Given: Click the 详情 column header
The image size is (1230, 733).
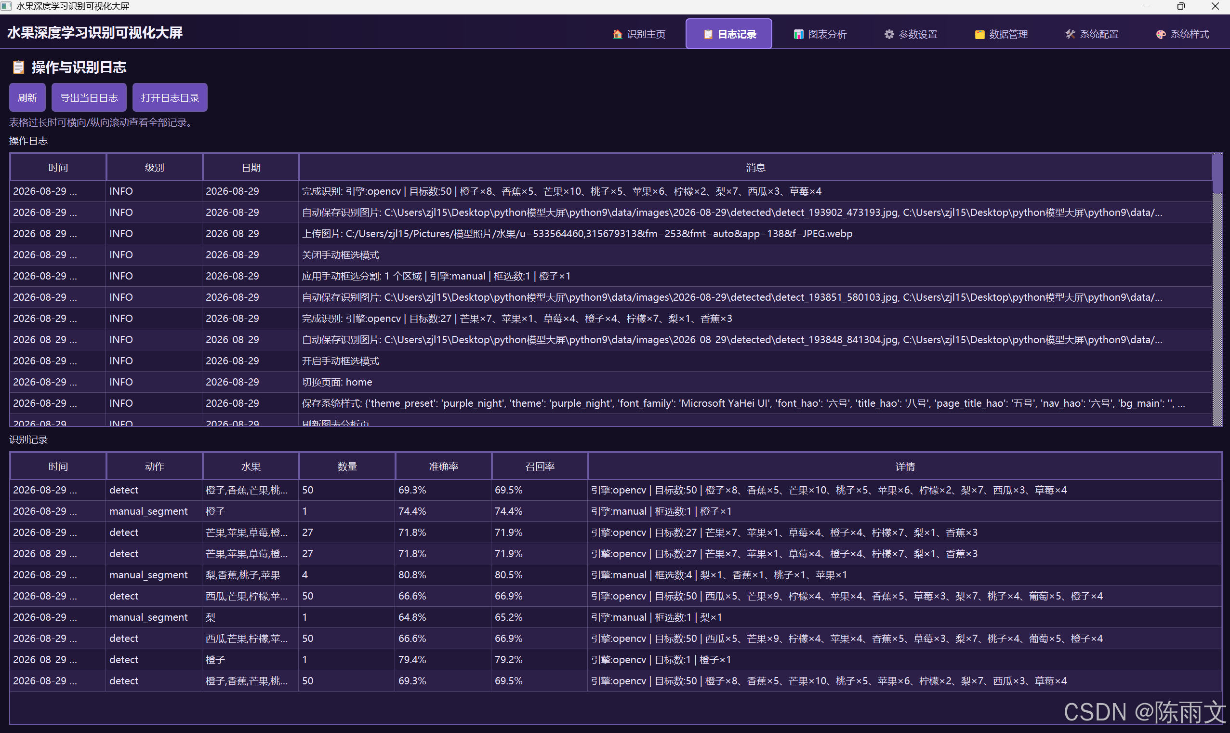Looking at the screenshot, I should [905, 467].
